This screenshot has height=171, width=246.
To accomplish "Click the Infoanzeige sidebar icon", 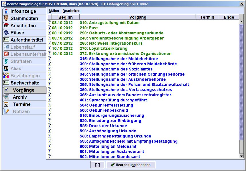I will click(6, 11).
